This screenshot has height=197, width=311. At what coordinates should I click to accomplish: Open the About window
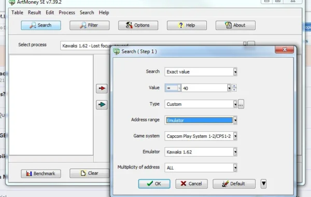pos(235,25)
